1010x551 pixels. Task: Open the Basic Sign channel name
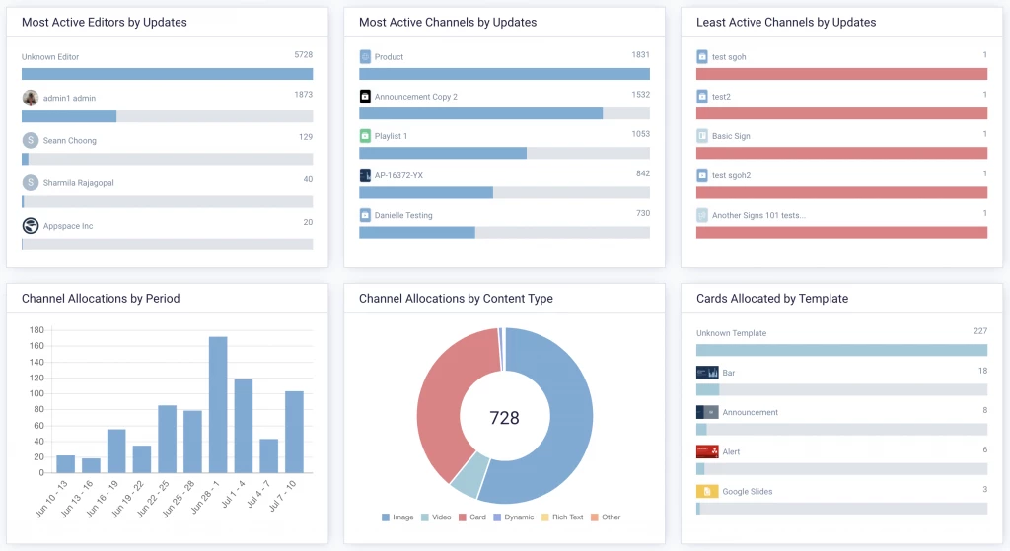point(731,136)
